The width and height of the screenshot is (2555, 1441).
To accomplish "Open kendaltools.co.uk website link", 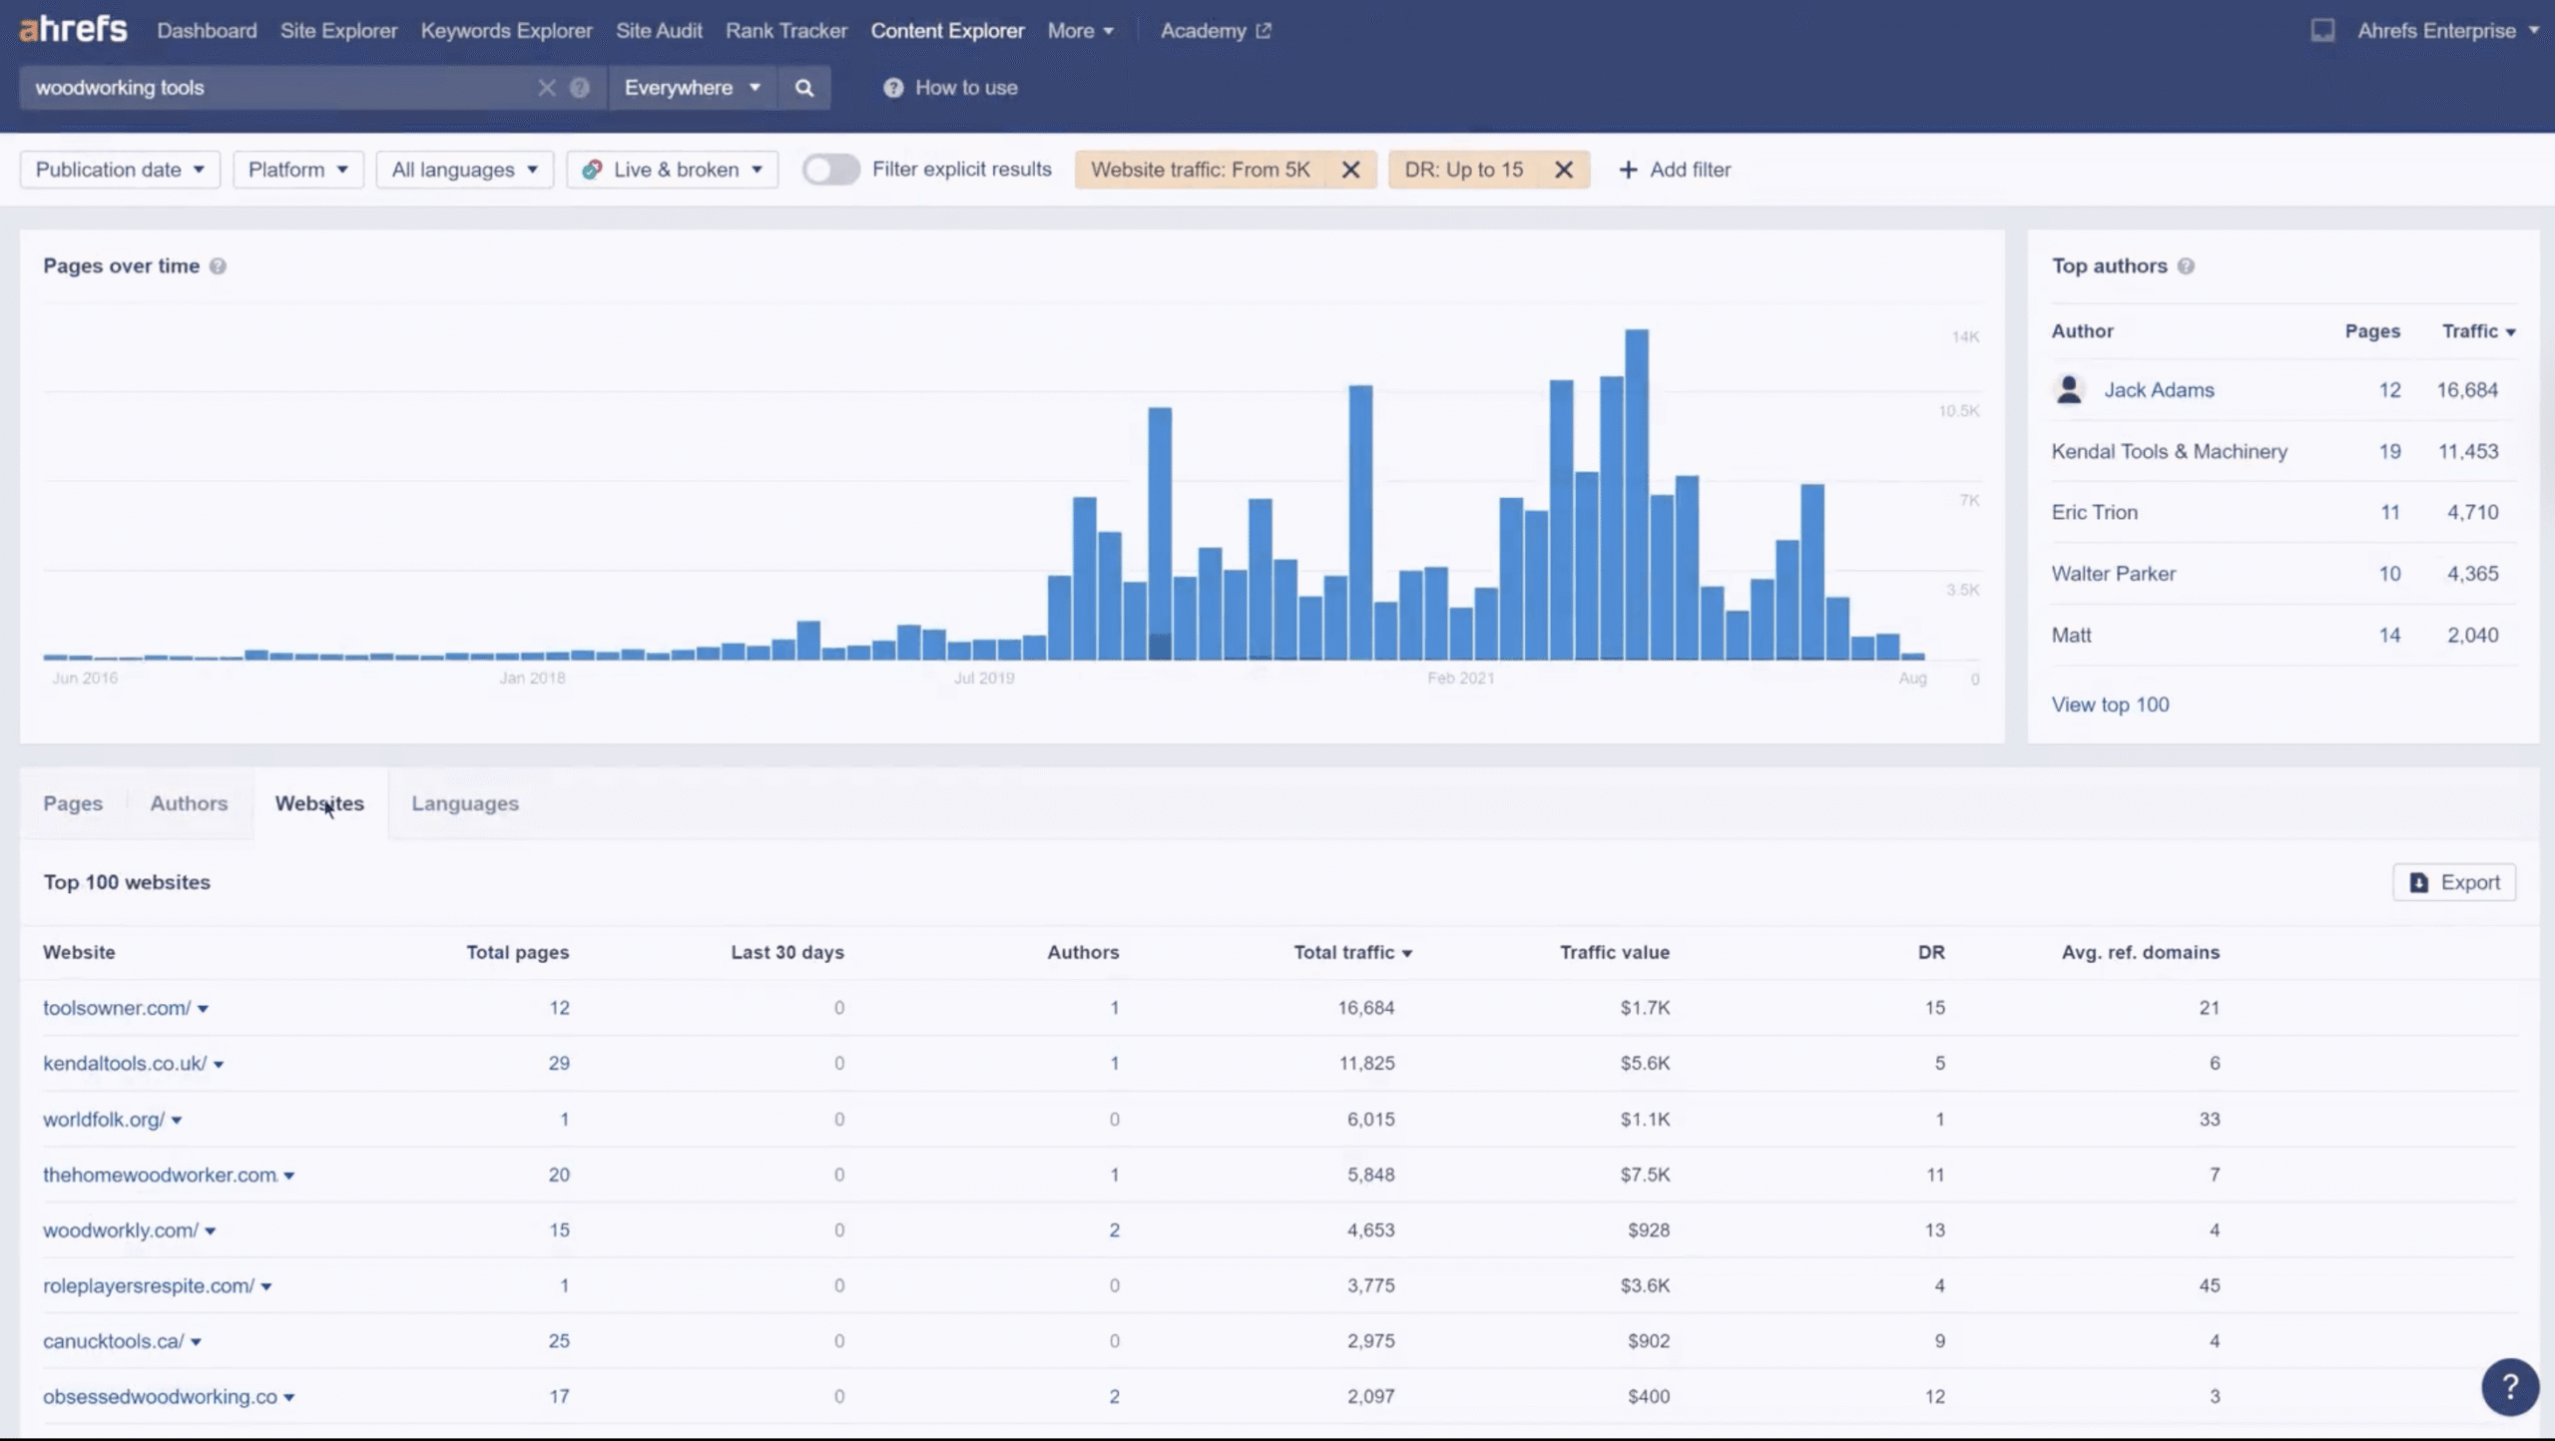I will pyautogui.click(x=125, y=1064).
